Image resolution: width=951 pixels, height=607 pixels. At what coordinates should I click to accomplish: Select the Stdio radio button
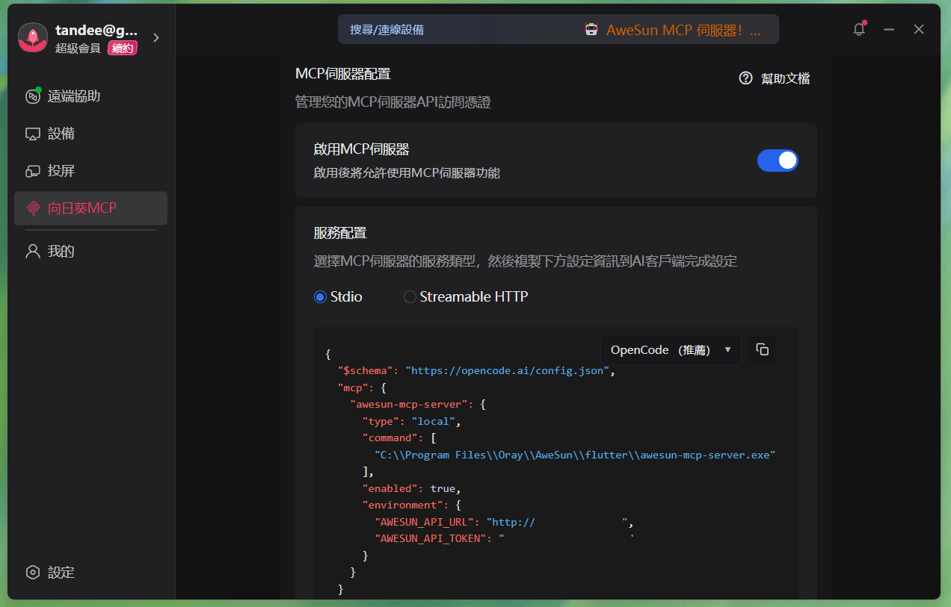321,297
